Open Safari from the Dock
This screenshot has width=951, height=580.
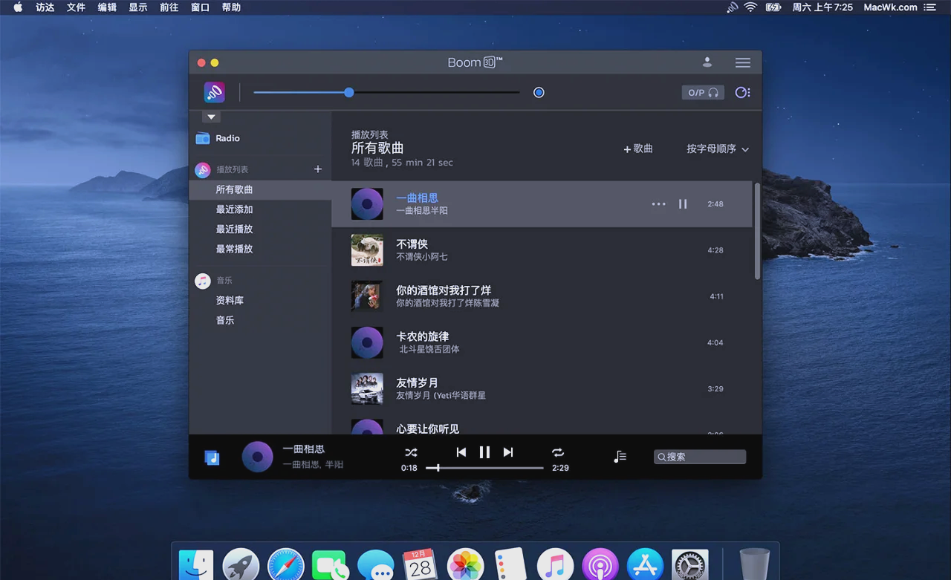(x=286, y=566)
